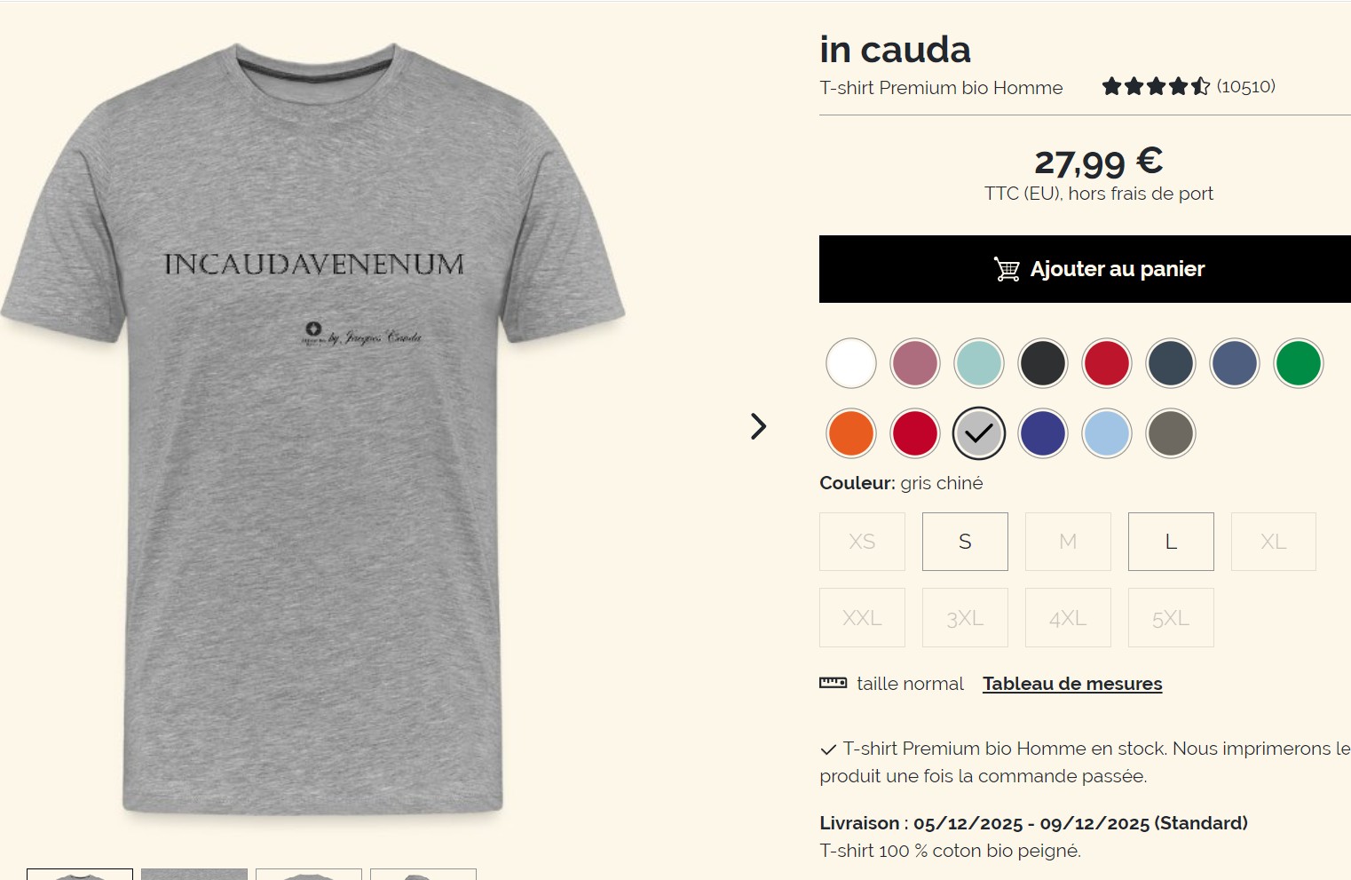Click the ruler icon beside taille normal

pos(833,683)
